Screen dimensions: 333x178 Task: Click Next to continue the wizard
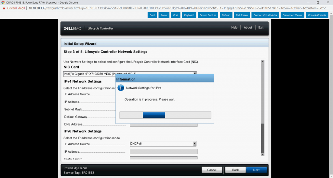(x=256, y=170)
